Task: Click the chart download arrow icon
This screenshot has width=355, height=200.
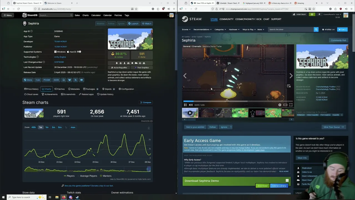Action: (x=149, y=128)
